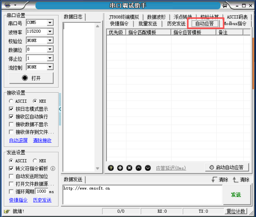The width and height of the screenshot is (256, 217).
Task: Click the 1000 ms cycle period field
Action: pyautogui.click(x=41, y=191)
